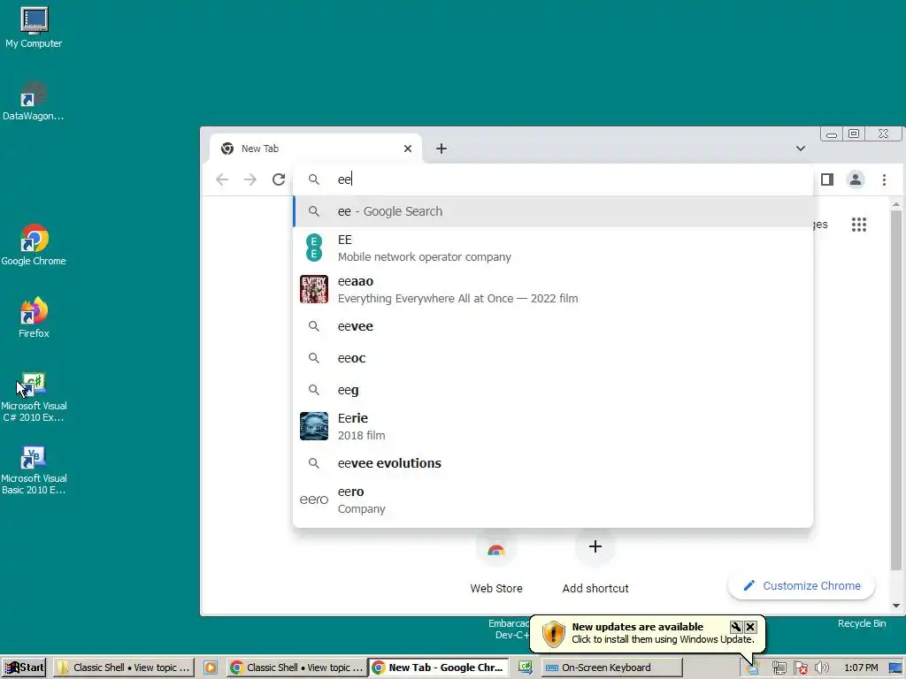Choose the eero Company suggestion
The width and height of the screenshot is (906, 679).
[x=552, y=500]
